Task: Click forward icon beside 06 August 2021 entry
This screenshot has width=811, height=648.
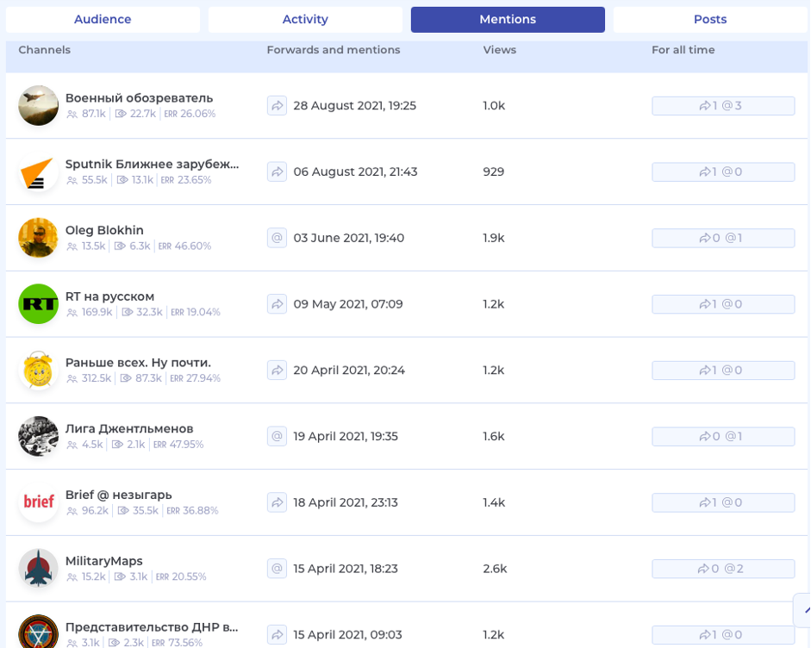Action: [277, 171]
